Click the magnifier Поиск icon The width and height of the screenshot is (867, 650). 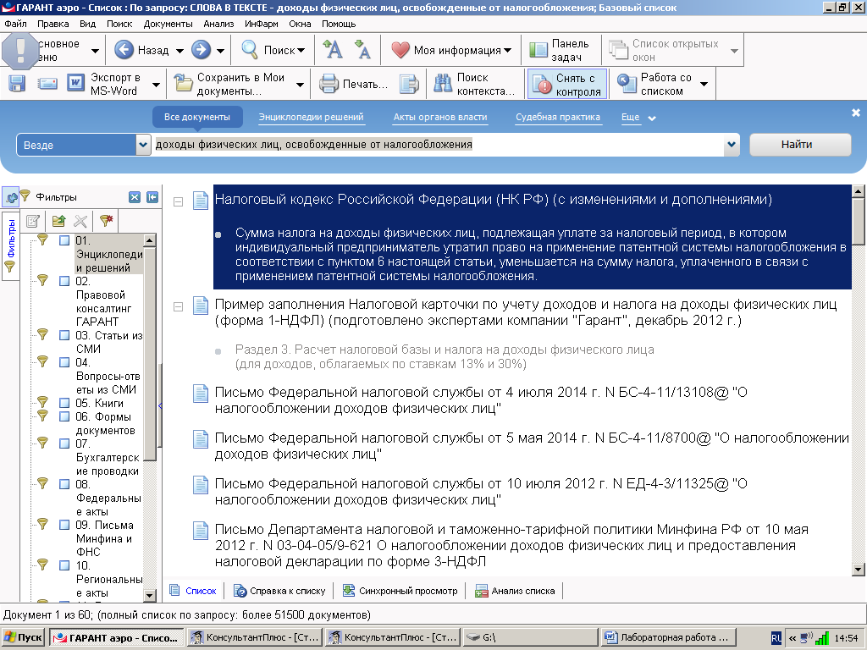[250, 50]
